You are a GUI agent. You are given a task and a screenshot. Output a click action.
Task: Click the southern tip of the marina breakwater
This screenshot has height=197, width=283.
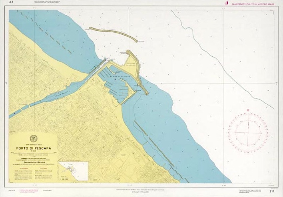pyautogui.click(x=147, y=94)
